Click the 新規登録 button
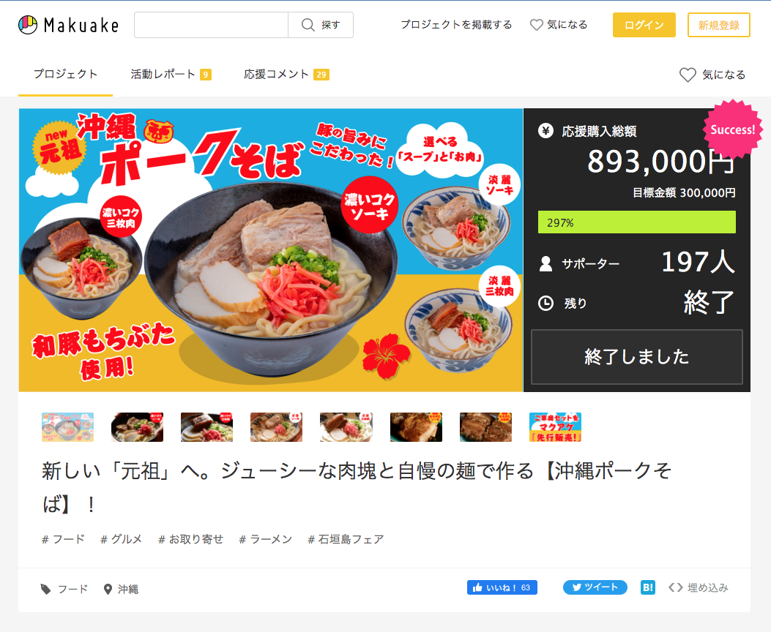Viewport: 771px width, 632px height. tap(719, 25)
